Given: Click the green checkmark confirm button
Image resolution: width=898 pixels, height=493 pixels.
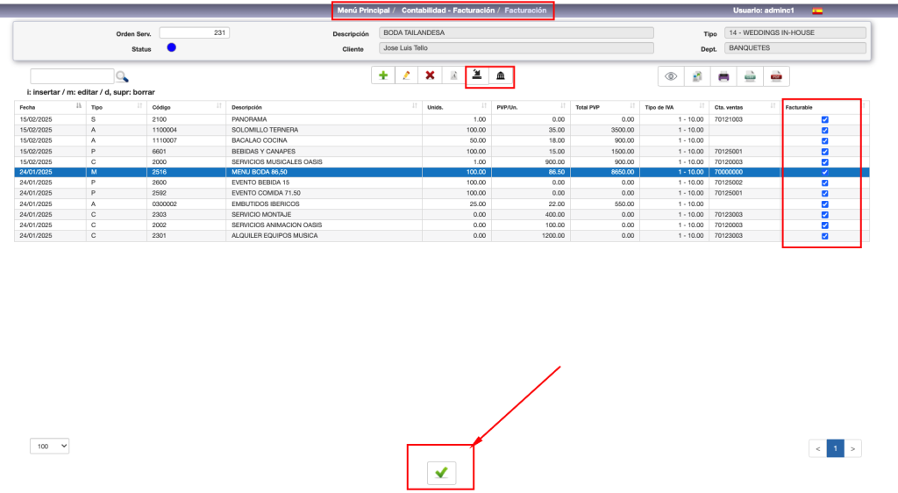Looking at the screenshot, I should pos(441,473).
